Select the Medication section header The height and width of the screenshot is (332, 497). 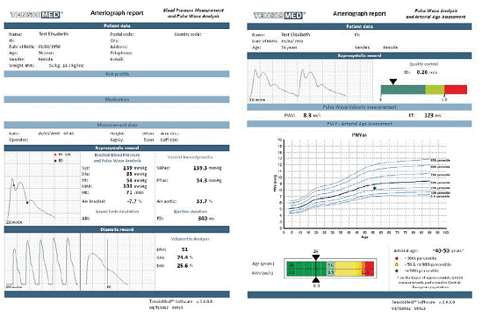(117, 99)
